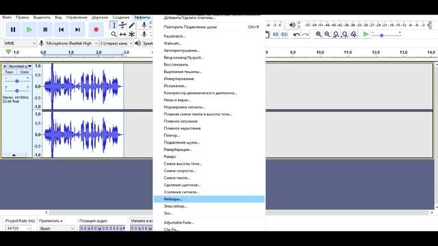Select Повторить Подавление шума menu entry
Screen dimensions: 438x246
(209, 27)
